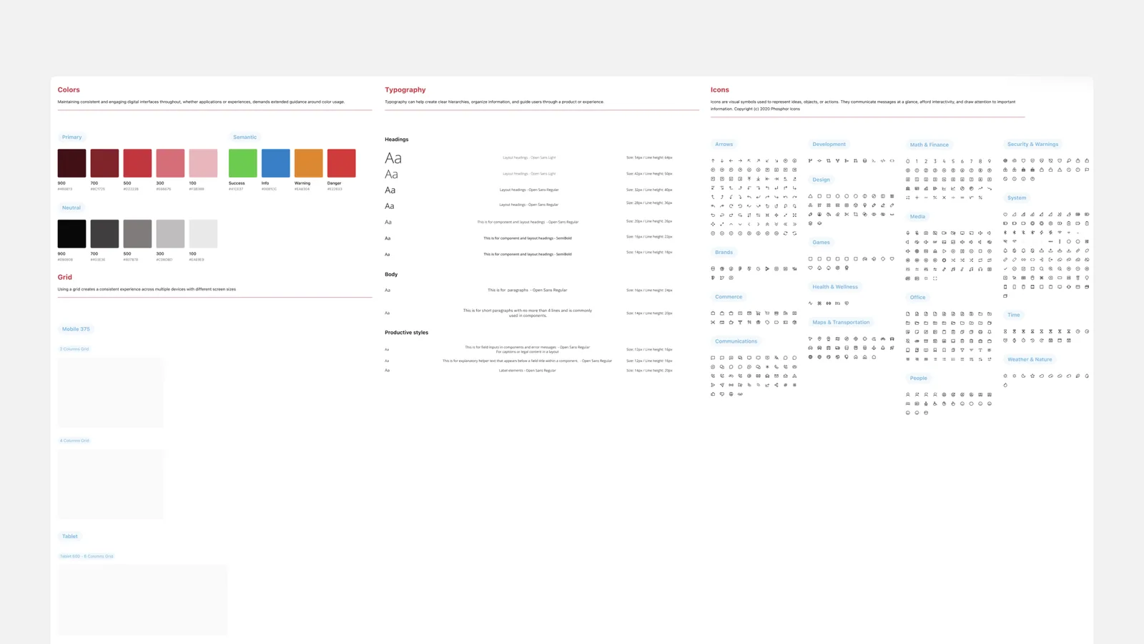Image resolution: width=1144 pixels, height=644 pixels.
Task: Select the Mobile 375 label
Action: 76,329
